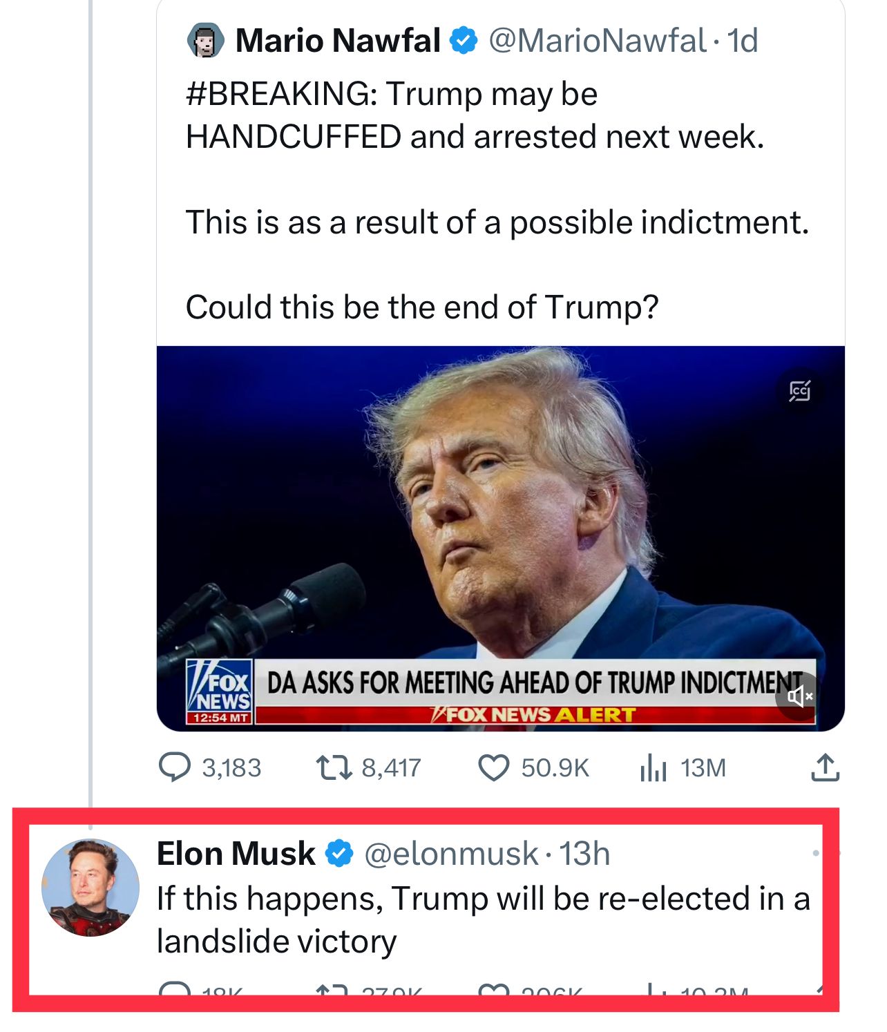
Task: Click Elon Musk's verified badge
Action: click(339, 854)
